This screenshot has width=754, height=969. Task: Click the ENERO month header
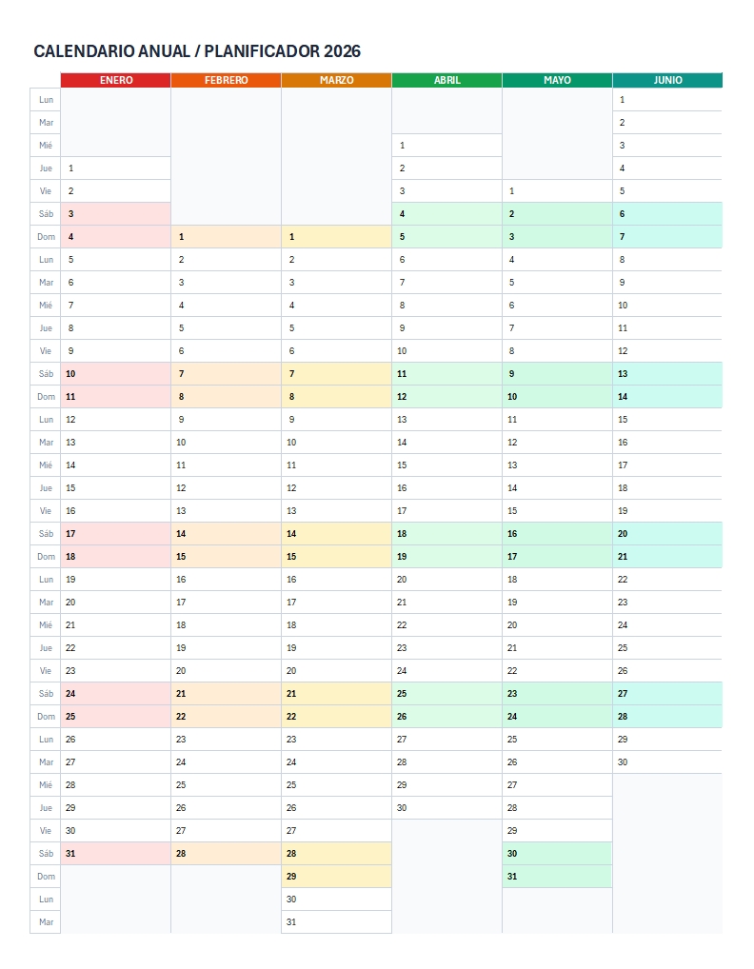click(x=115, y=80)
